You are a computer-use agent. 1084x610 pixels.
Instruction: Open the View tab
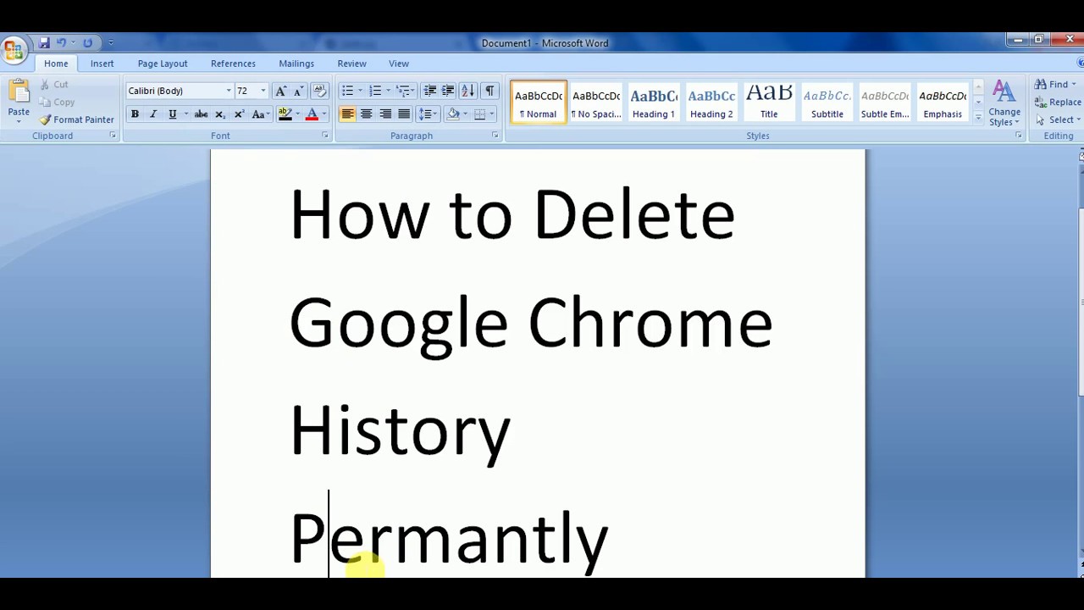(399, 64)
